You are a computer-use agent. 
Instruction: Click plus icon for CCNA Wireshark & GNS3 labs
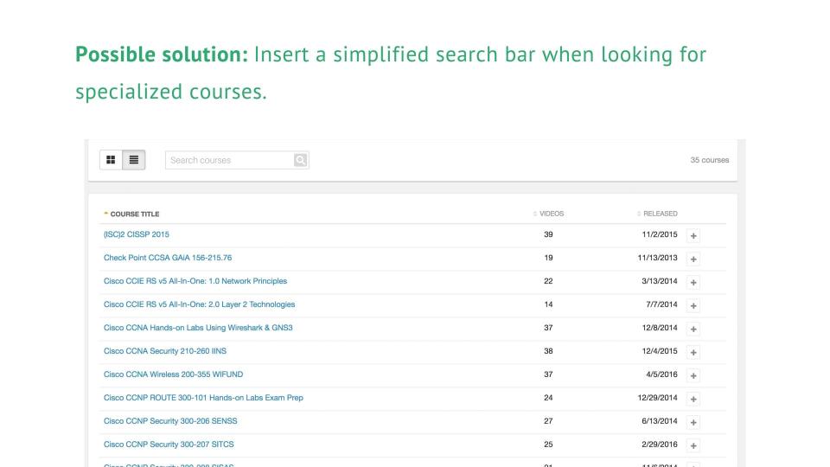(693, 329)
